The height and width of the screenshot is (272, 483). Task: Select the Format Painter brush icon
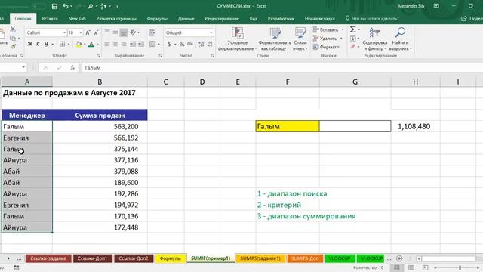point(13,46)
